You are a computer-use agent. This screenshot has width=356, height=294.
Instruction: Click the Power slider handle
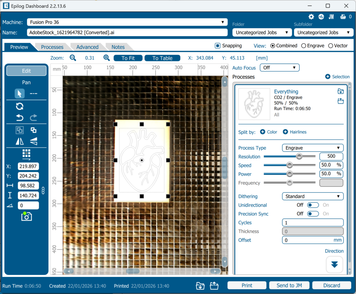tap(290, 174)
